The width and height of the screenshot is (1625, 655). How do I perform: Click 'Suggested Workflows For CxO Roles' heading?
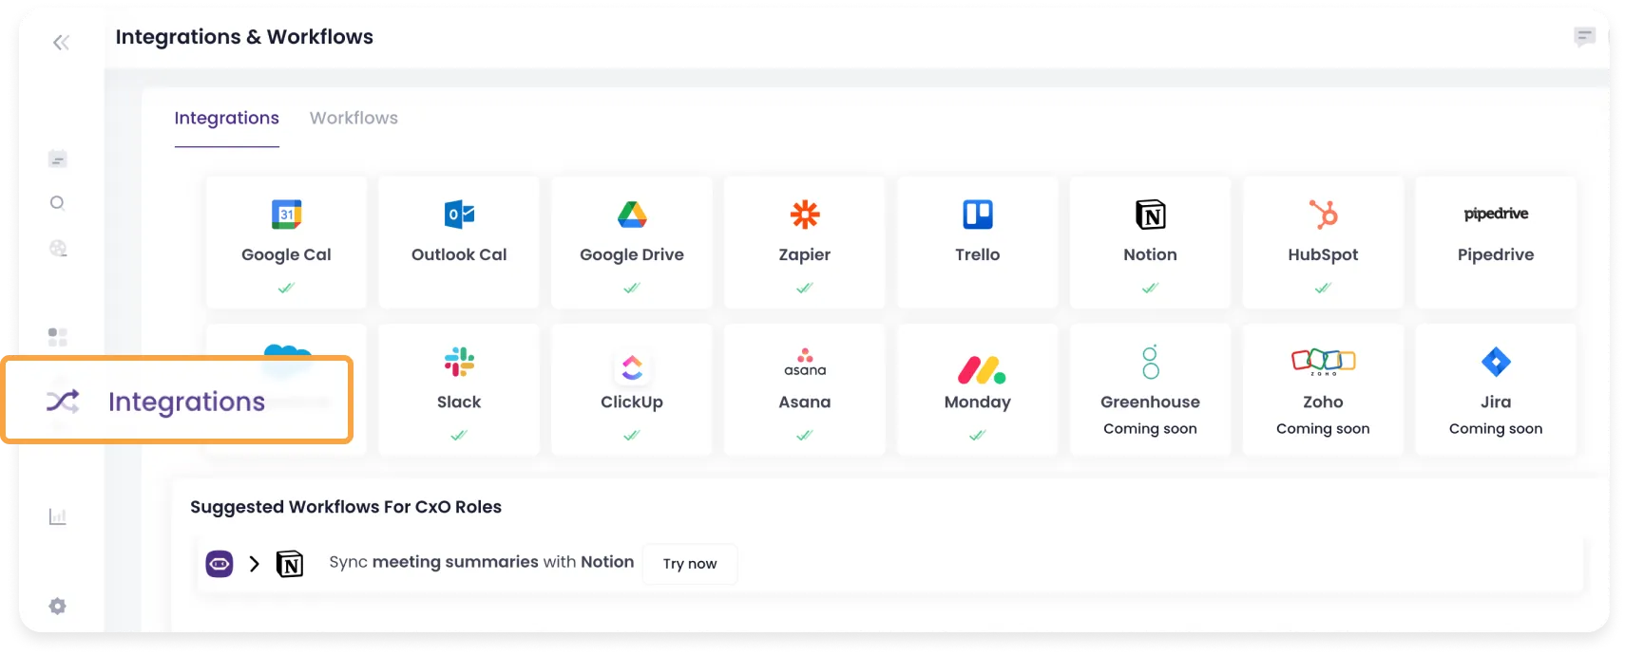pos(346,507)
